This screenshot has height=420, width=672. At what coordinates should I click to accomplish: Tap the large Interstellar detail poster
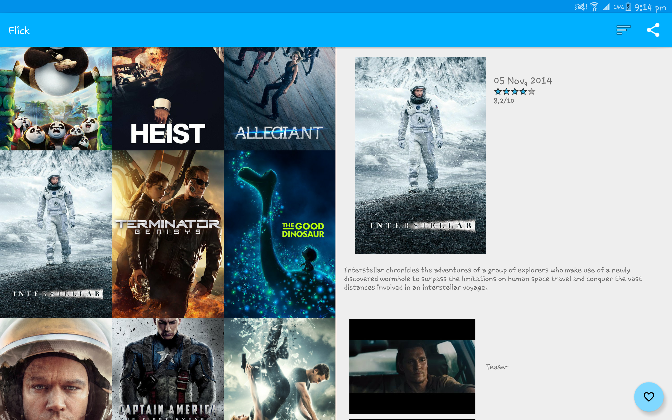[420, 156]
